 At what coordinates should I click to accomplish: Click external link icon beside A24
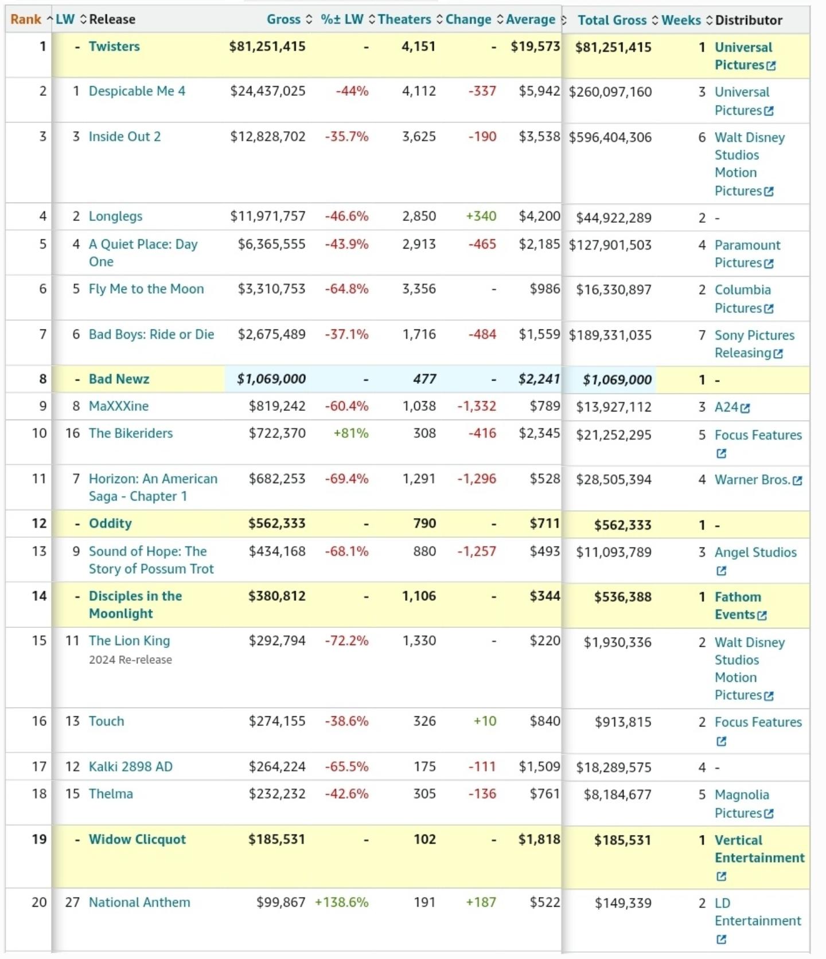tap(745, 408)
